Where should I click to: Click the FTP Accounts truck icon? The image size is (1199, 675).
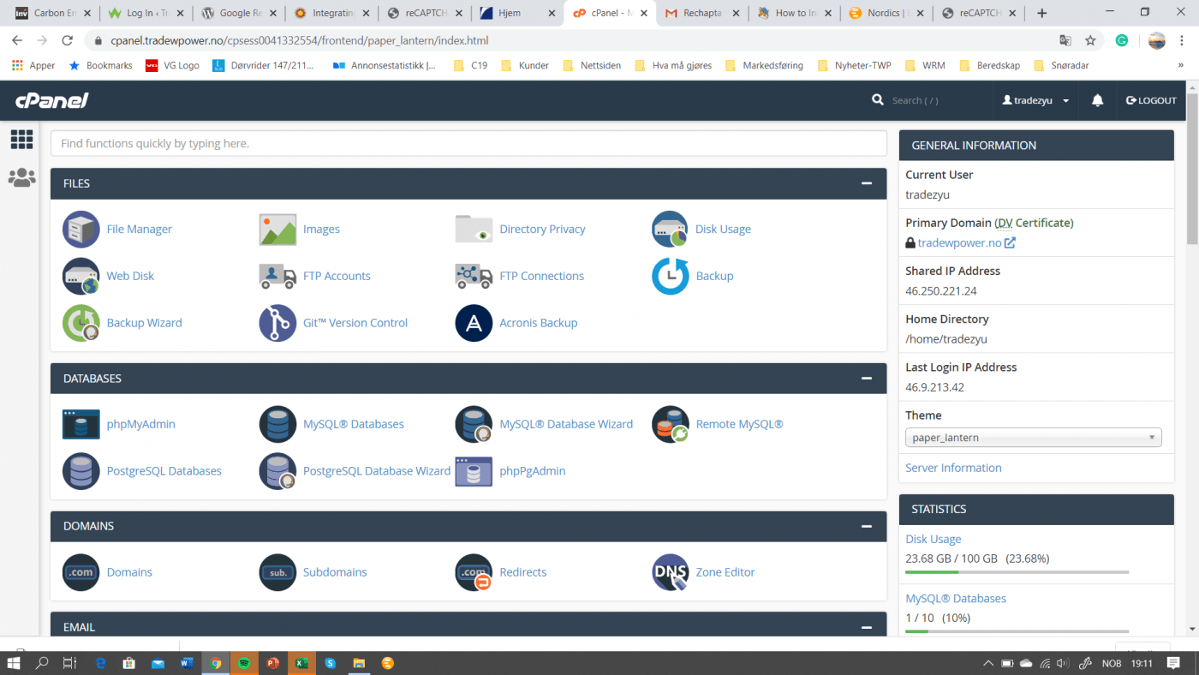coord(277,276)
